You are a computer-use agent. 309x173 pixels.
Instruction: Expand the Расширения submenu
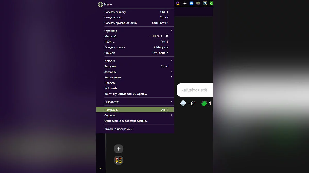click(x=135, y=77)
